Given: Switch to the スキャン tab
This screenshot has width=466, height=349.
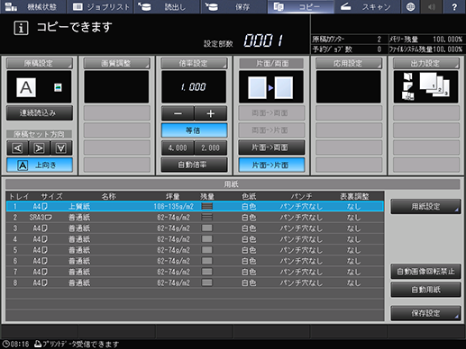Looking at the screenshot, I should point(368,6).
